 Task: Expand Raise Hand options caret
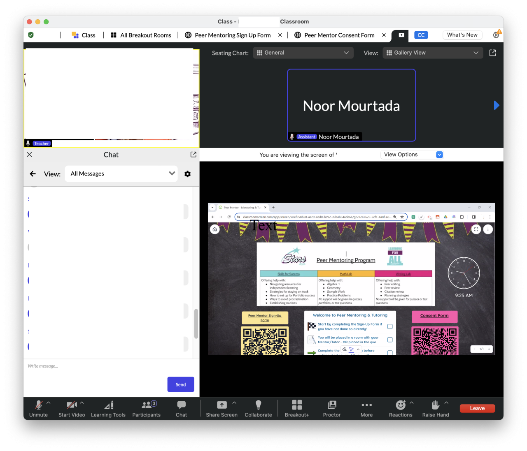pos(446,403)
